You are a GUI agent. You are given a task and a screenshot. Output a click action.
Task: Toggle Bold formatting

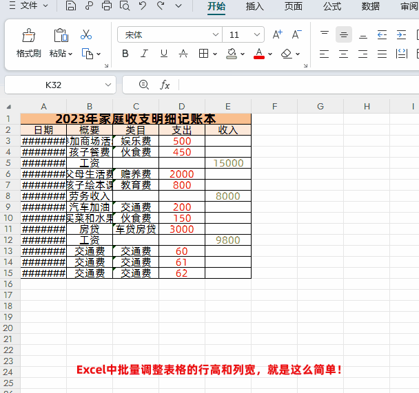pos(125,54)
